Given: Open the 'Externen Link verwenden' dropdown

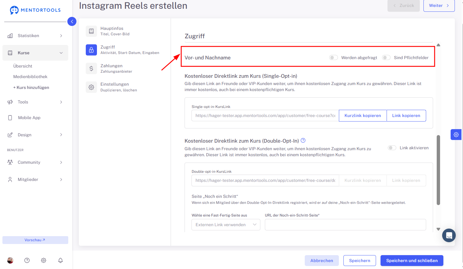Looking at the screenshot, I should click(226, 225).
